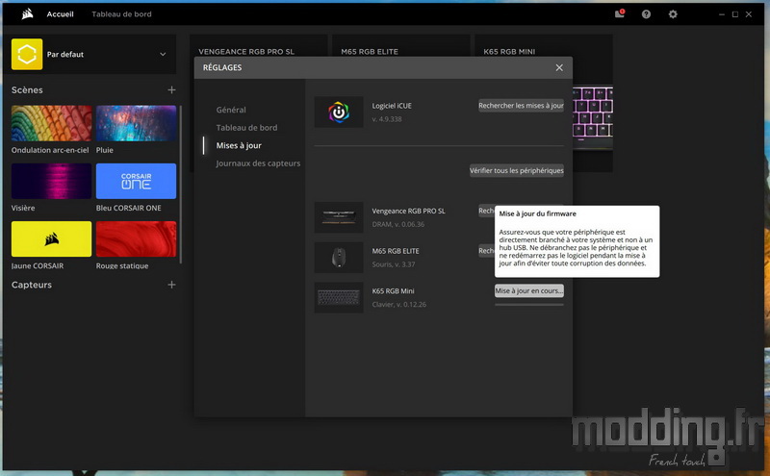
Task: Add a new scene with plus icon
Action: pyautogui.click(x=171, y=89)
